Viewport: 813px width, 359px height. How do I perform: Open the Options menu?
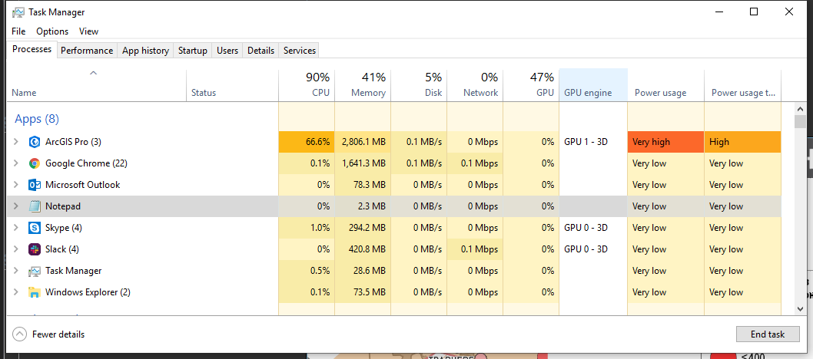(52, 31)
